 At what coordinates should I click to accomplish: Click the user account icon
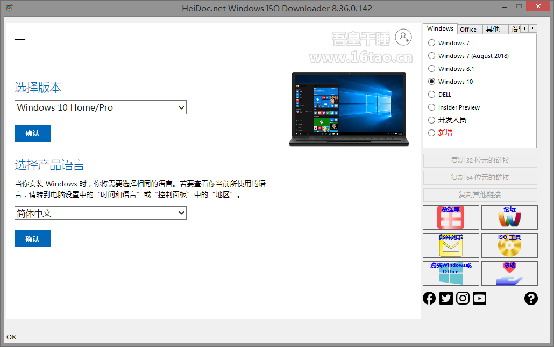(x=403, y=37)
